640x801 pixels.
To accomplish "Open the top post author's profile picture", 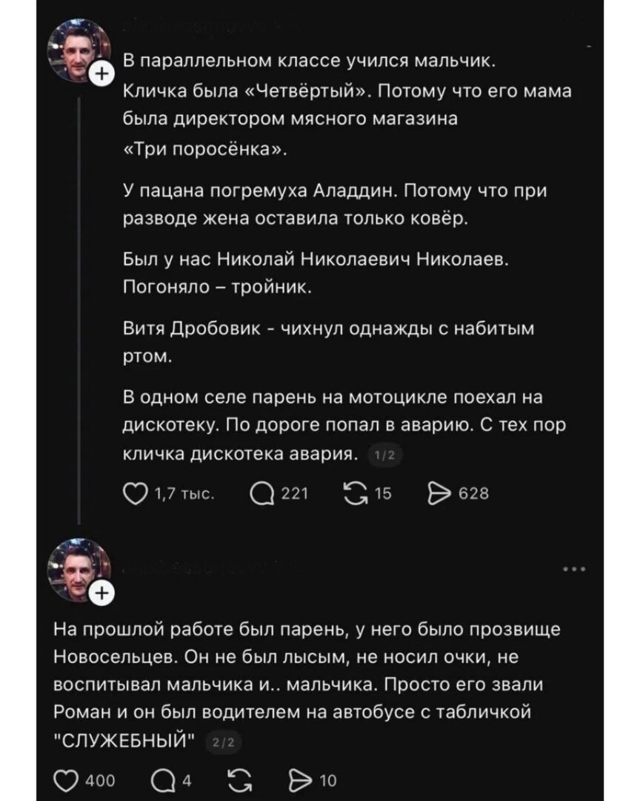I will click(78, 50).
